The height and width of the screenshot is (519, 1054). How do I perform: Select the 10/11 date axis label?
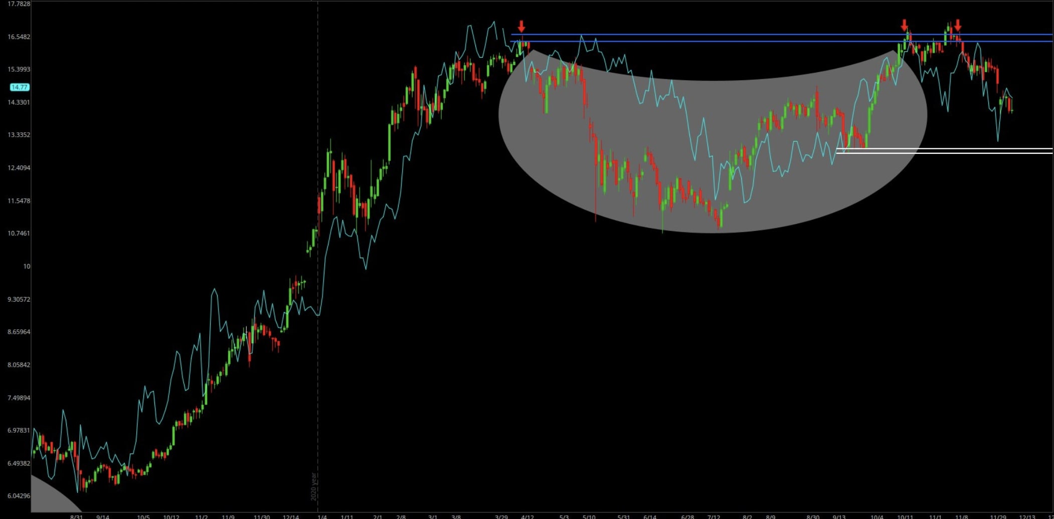905,516
